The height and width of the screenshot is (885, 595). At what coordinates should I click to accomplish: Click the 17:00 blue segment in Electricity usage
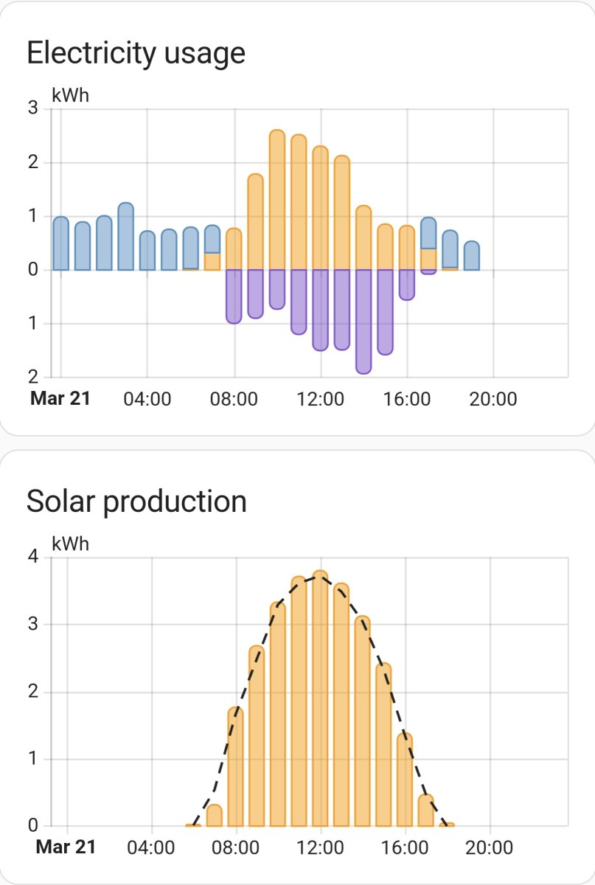tap(428, 233)
